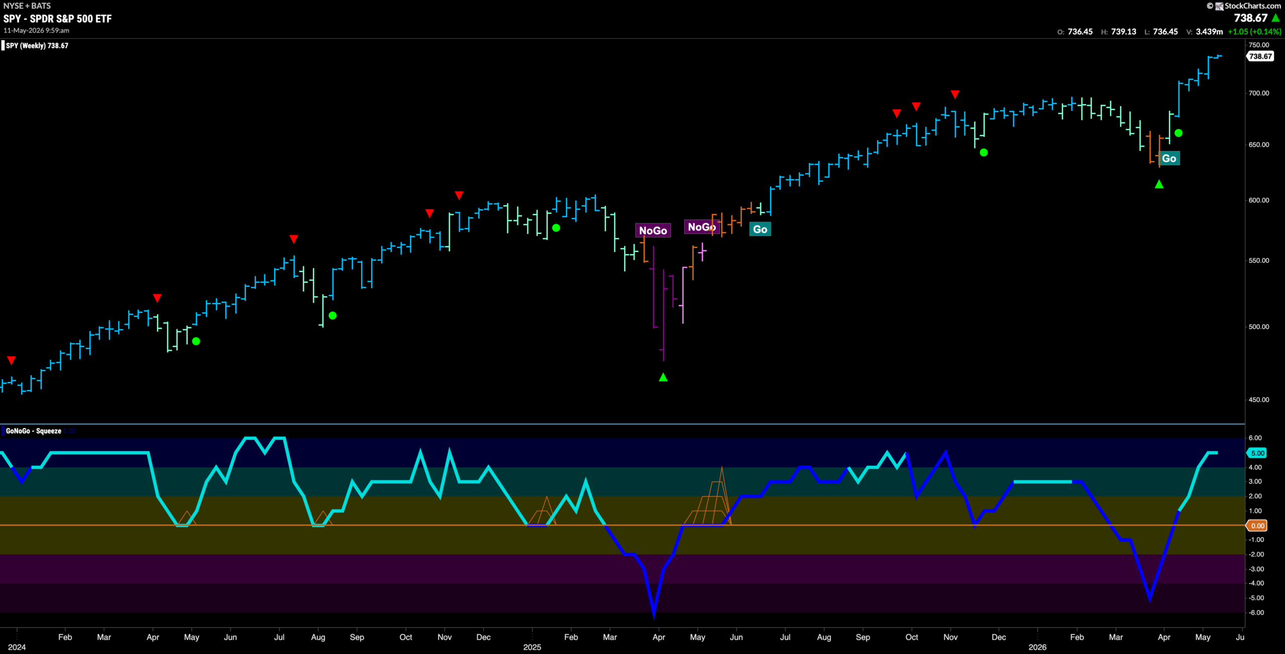1285x654 pixels.
Task: Click the high value 739.13
Action: pos(1124,32)
